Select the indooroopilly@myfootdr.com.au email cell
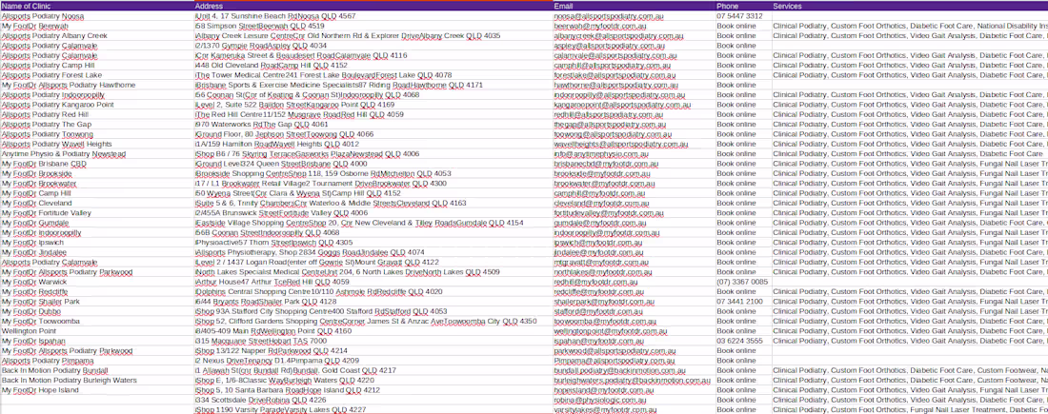 (x=635, y=233)
